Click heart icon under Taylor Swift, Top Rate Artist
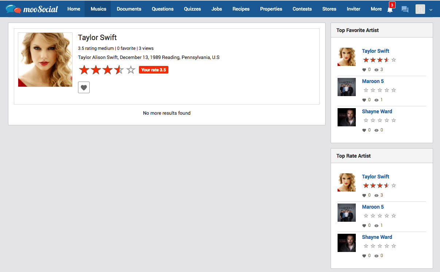The image size is (440, 272). pos(364,196)
